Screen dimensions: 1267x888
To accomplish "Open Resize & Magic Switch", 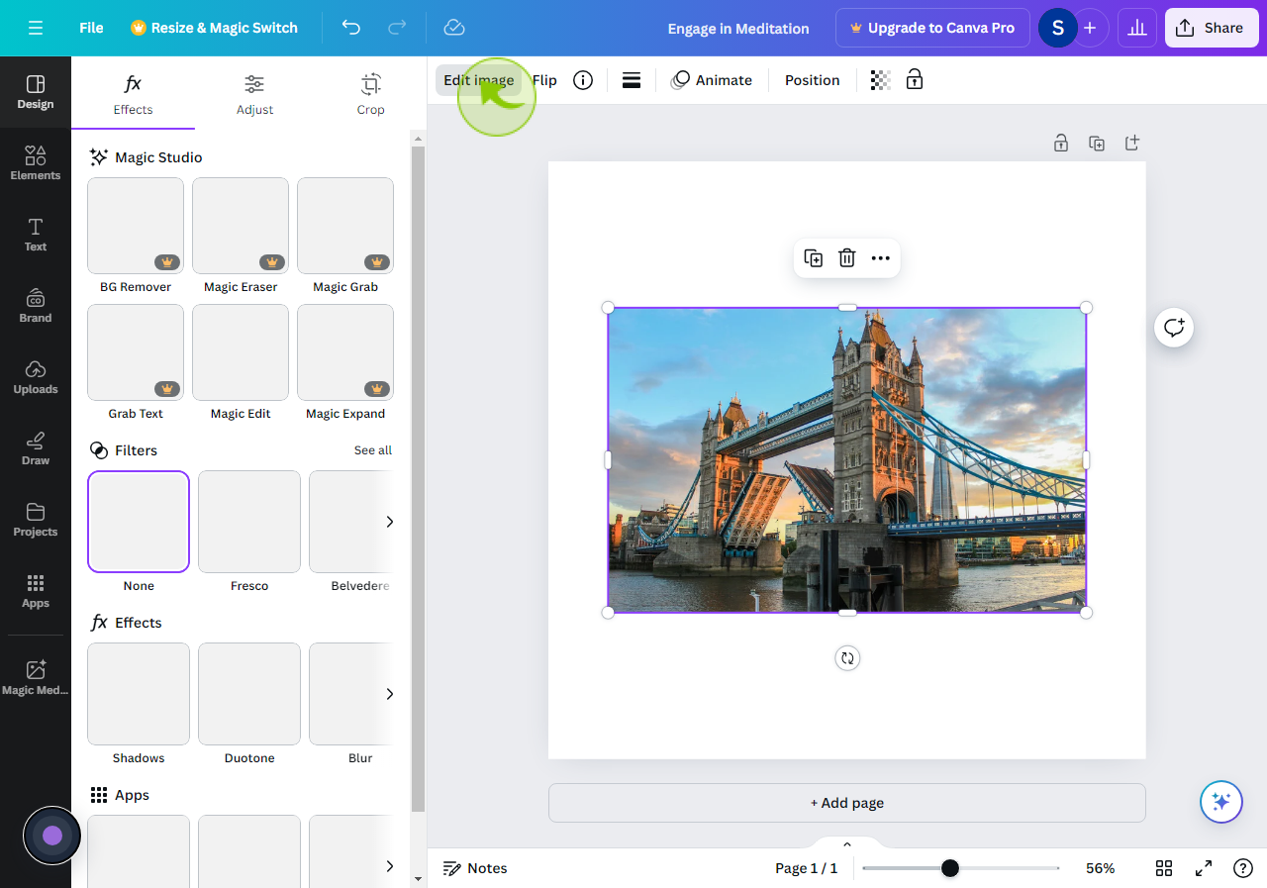I will click(x=214, y=28).
